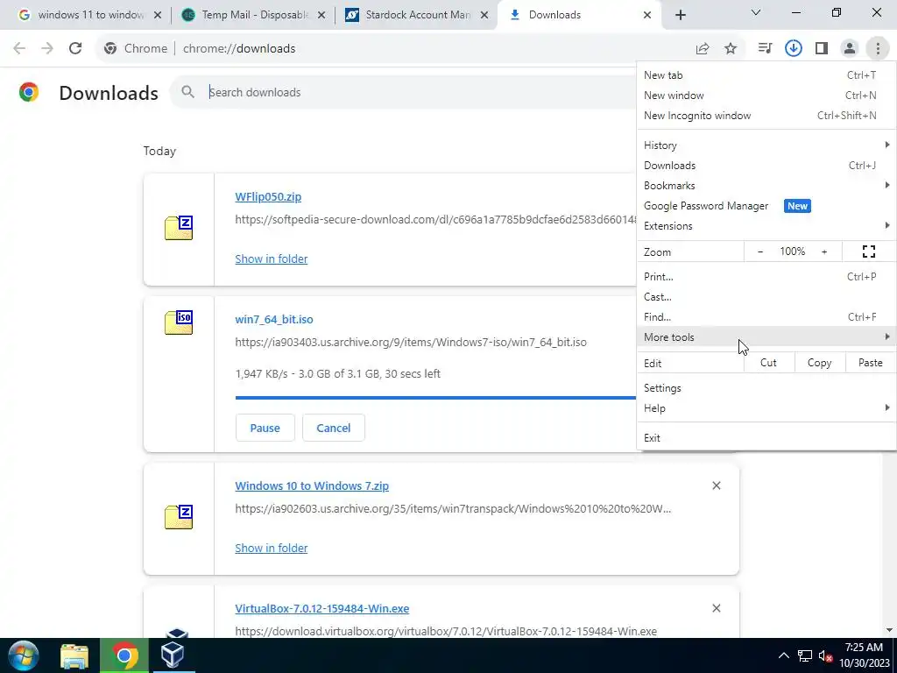Screen dimensions: 897x673
Task: Select Cast from the menu
Action: point(766,296)
